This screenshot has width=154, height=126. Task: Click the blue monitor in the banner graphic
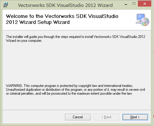pos(141,17)
